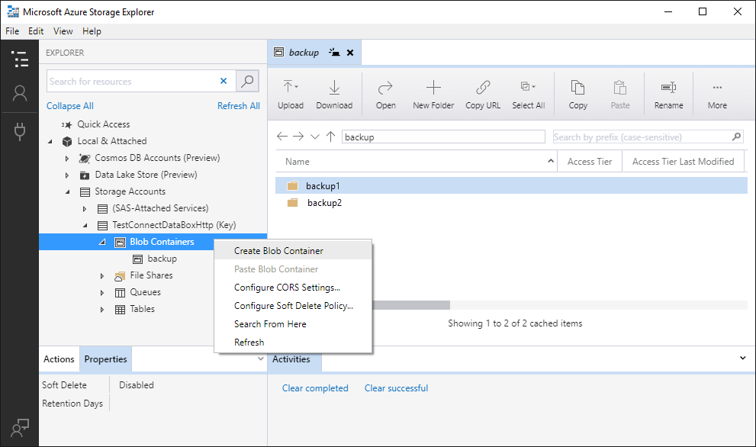This screenshot has height=447, width=756.
Task: Open Account Management via person icon
Action: coord(20,93)
